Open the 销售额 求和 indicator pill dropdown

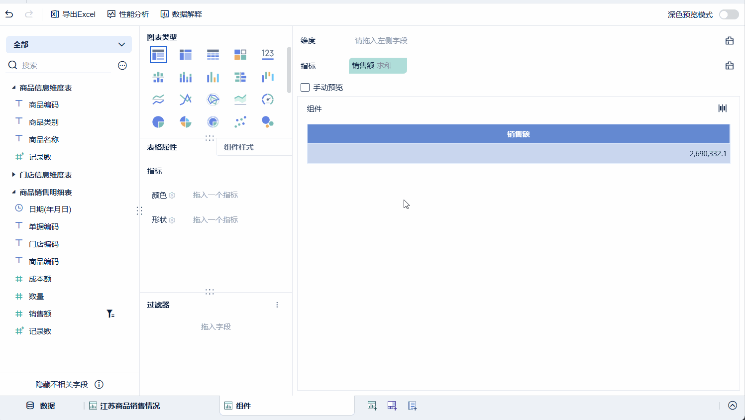[378, 66]
